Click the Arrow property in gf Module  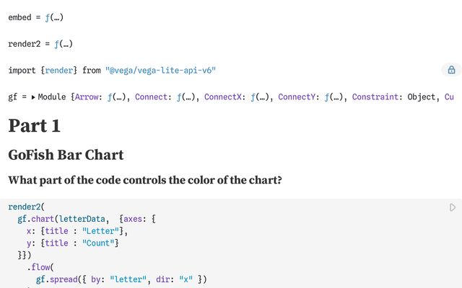point(87,97)
